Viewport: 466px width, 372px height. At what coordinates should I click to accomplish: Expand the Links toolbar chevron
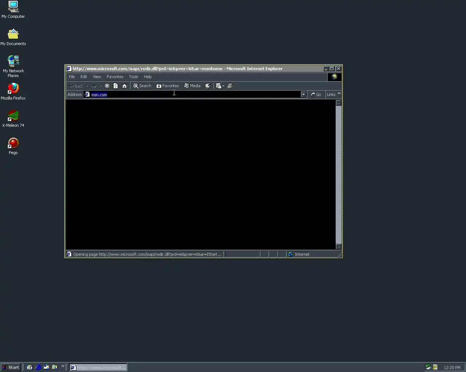click(x=339, y=94)
